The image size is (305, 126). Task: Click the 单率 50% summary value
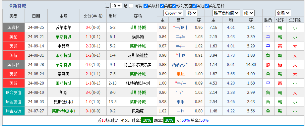(204, 120)
